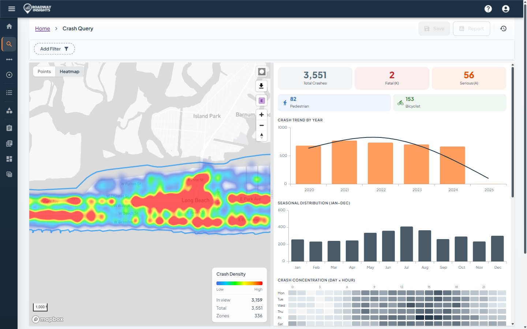Click the map download/export icon

(261, 86)
